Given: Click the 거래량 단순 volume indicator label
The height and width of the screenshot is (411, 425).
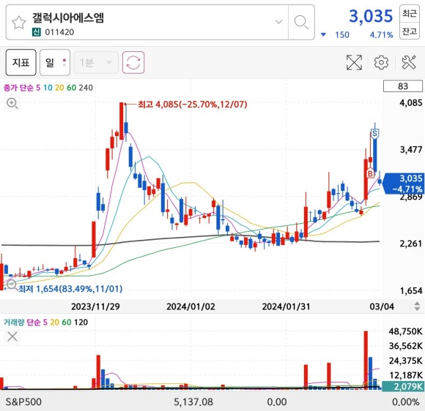Looking at the screenshot, I should pyautogui.click(x=22, y=322).
